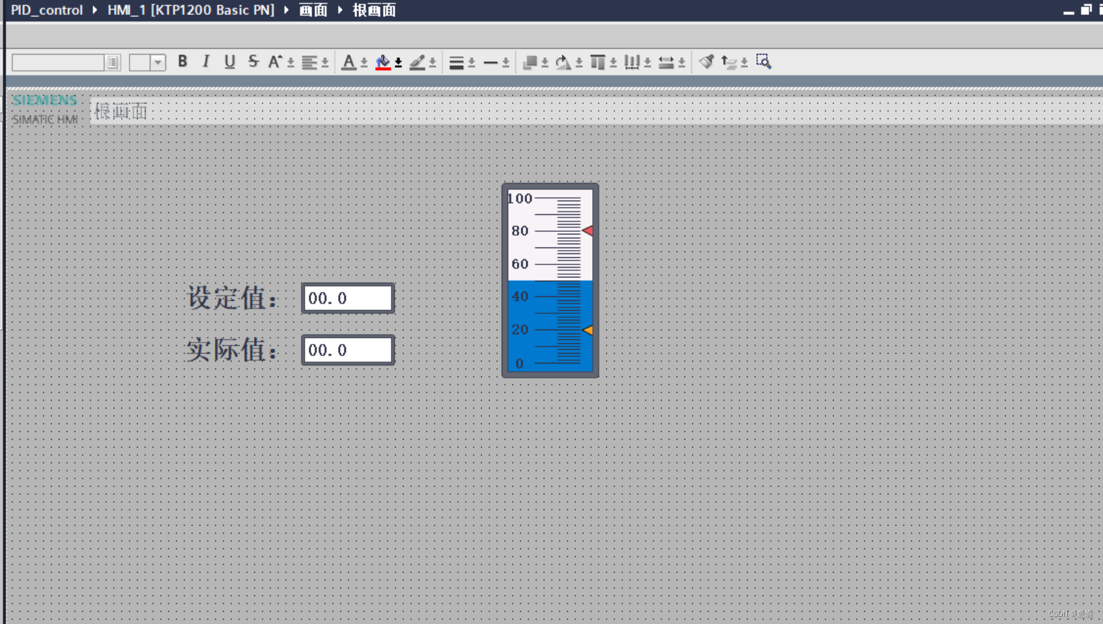Open the font size dropdown
The image size is (1103, 624).
[x=158, y=63]
